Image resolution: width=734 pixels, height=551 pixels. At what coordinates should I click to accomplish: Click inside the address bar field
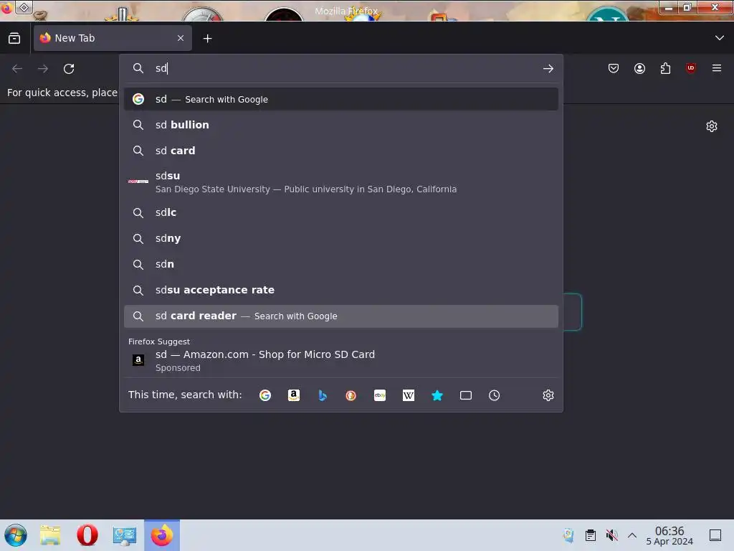(342, 68)
